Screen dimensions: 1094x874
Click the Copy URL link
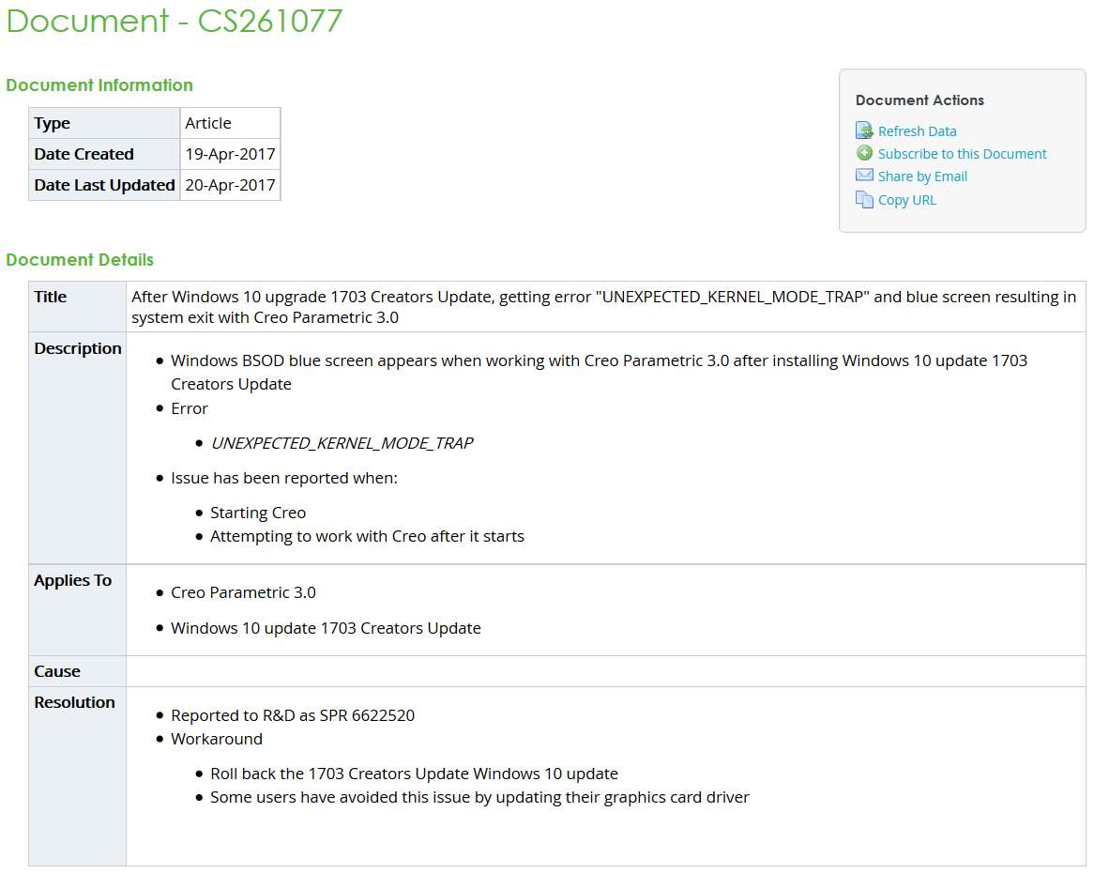click(907, 200)
